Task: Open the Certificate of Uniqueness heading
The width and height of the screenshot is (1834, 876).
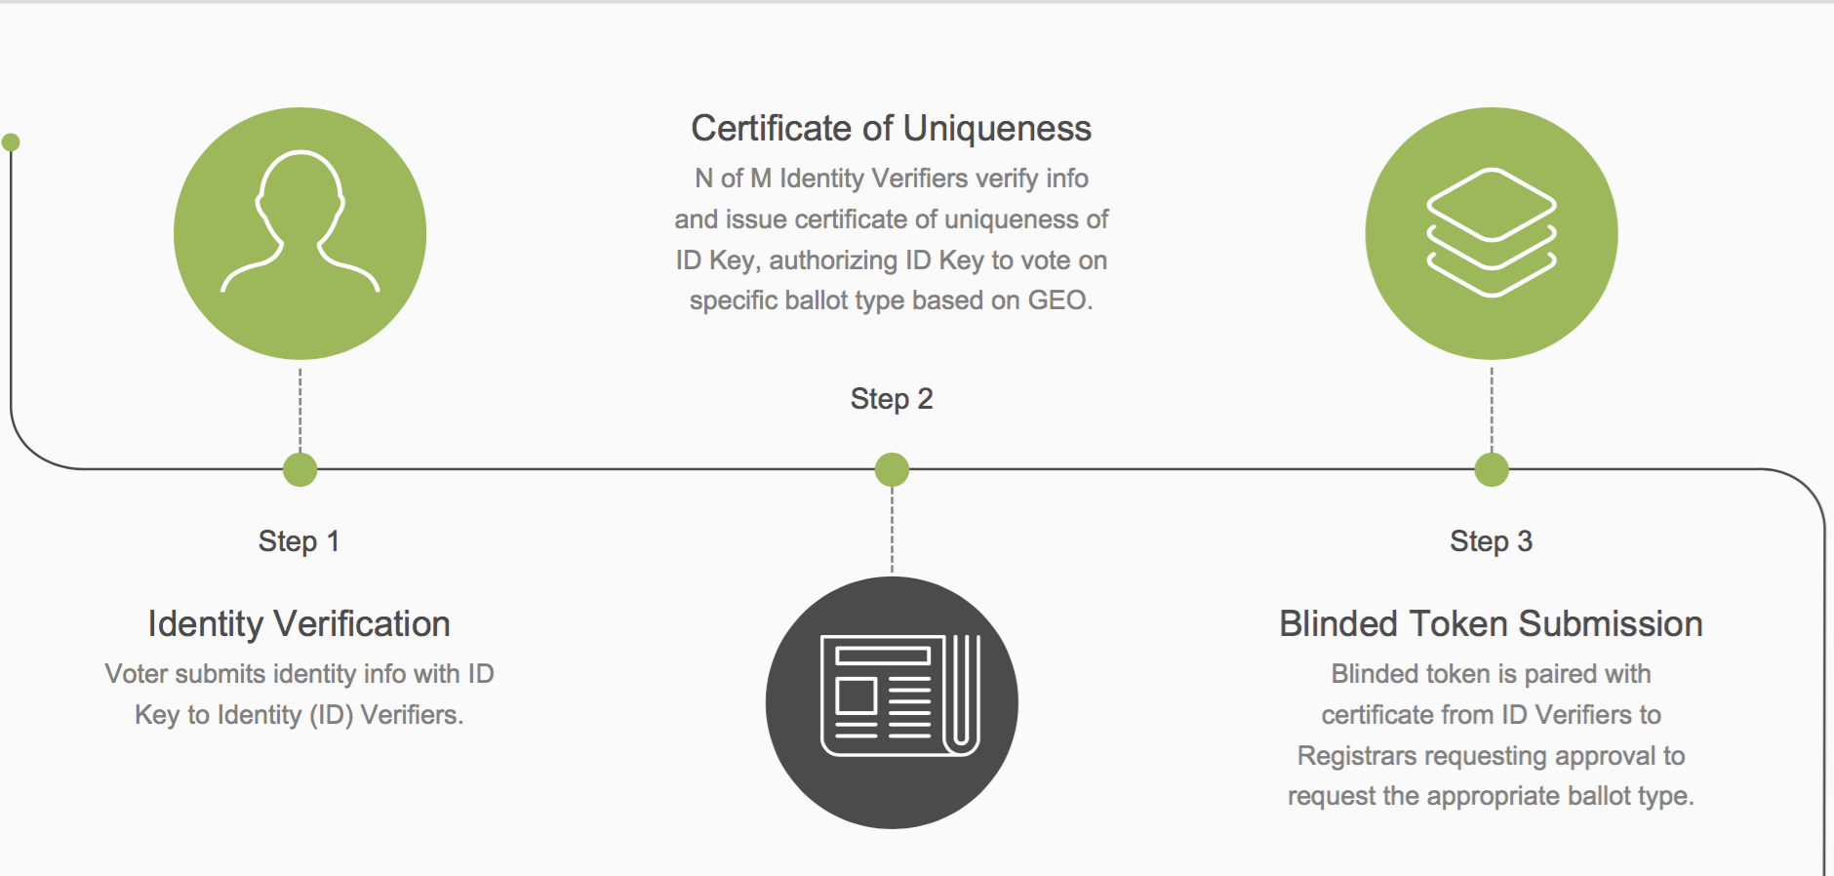Action: (891, 129)
